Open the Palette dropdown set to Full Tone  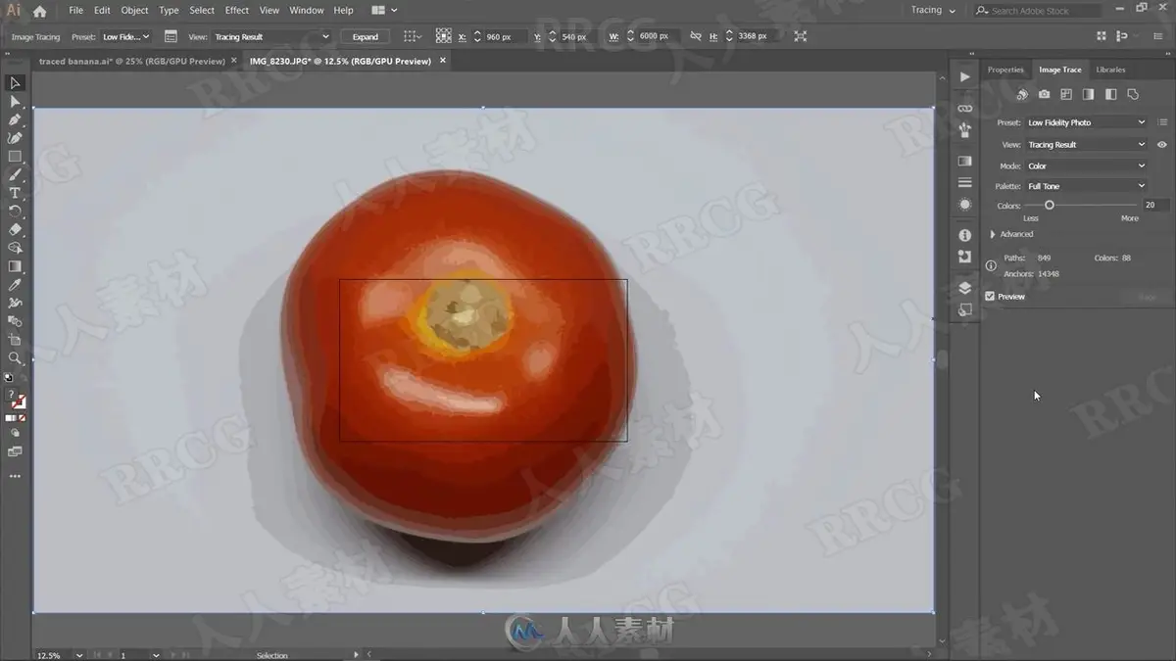pyautogui.click(x=1086, y=186)
